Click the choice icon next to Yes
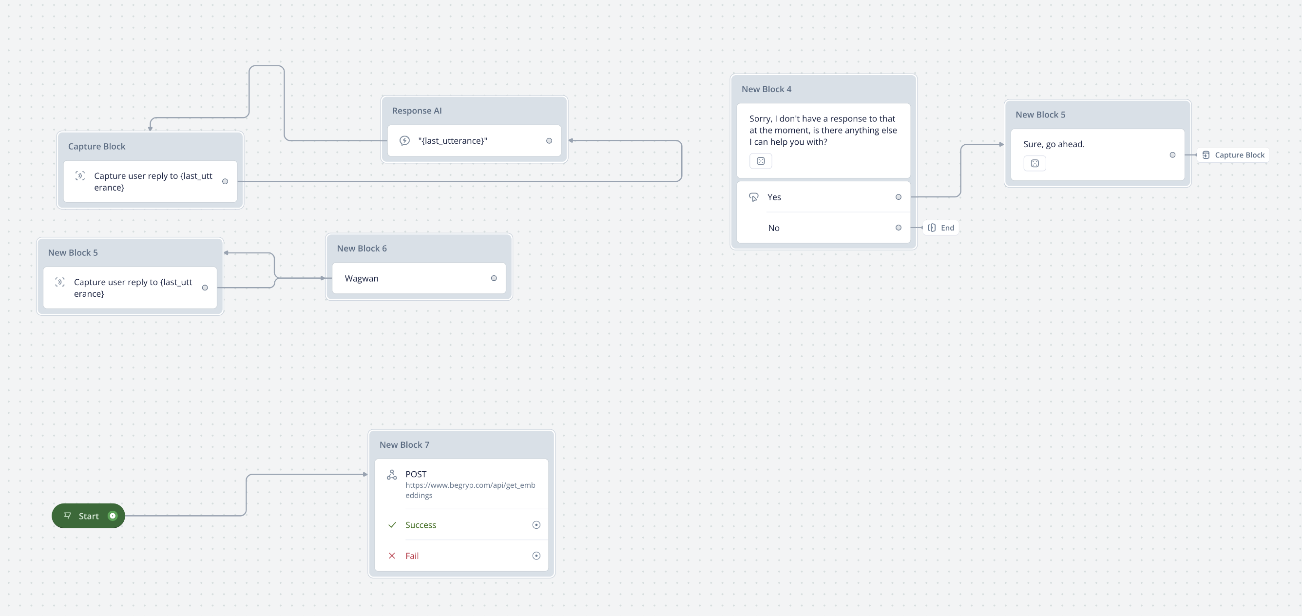The image size is (1302, 616). point(754,197)
